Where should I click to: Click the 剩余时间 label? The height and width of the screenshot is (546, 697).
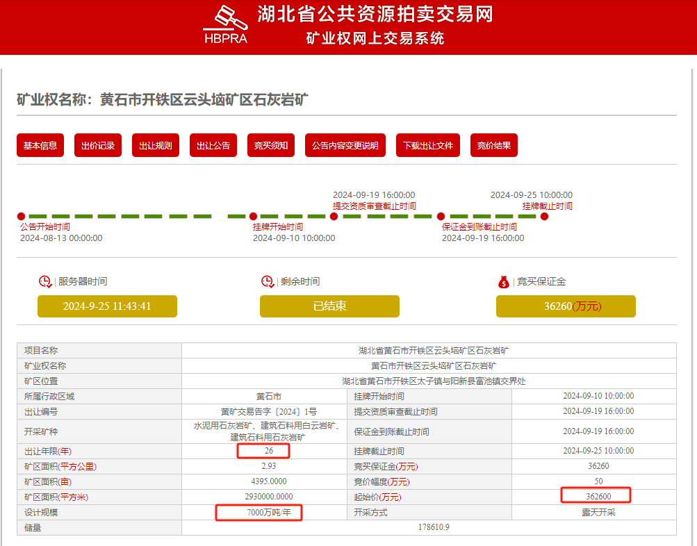pos(300,281)
